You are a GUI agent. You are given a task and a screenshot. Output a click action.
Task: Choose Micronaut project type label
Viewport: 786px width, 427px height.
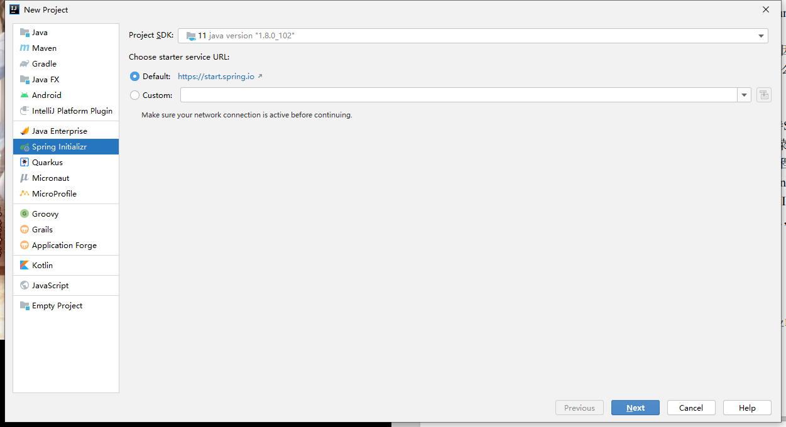pos(50,178)
